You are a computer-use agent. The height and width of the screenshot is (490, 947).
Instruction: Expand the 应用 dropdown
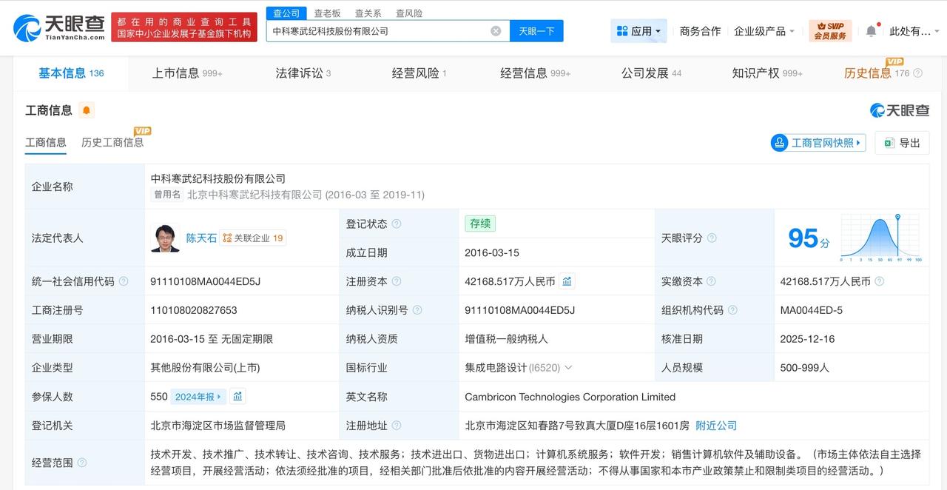click(638, 30)
